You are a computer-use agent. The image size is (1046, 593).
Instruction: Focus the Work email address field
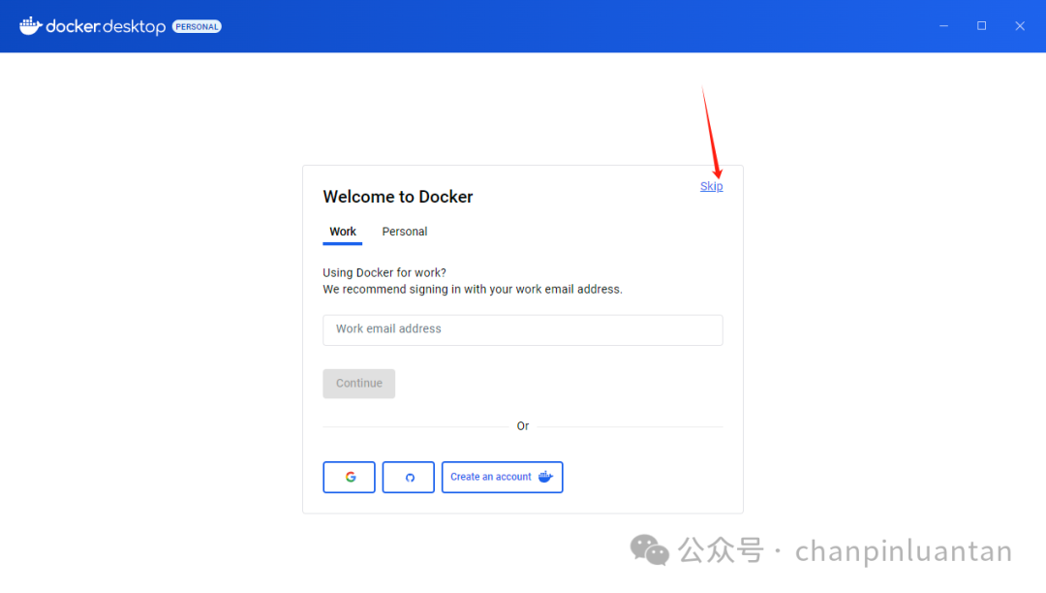pyautogui.click(x=522, y=329)
